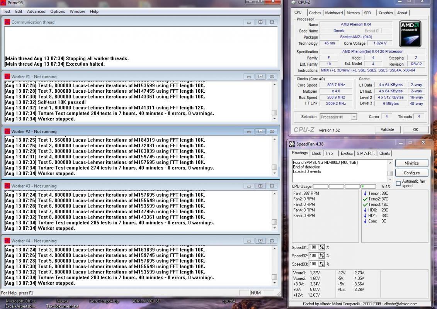437x309 pixels.
Task: Enable the Automatic fan speed checkbox
Action: click(398, 183)
